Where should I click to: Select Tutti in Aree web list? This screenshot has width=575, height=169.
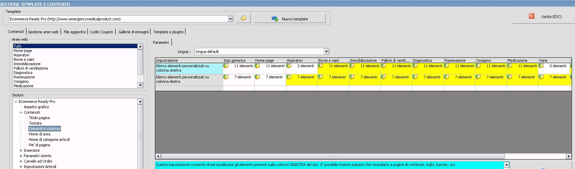75,46
